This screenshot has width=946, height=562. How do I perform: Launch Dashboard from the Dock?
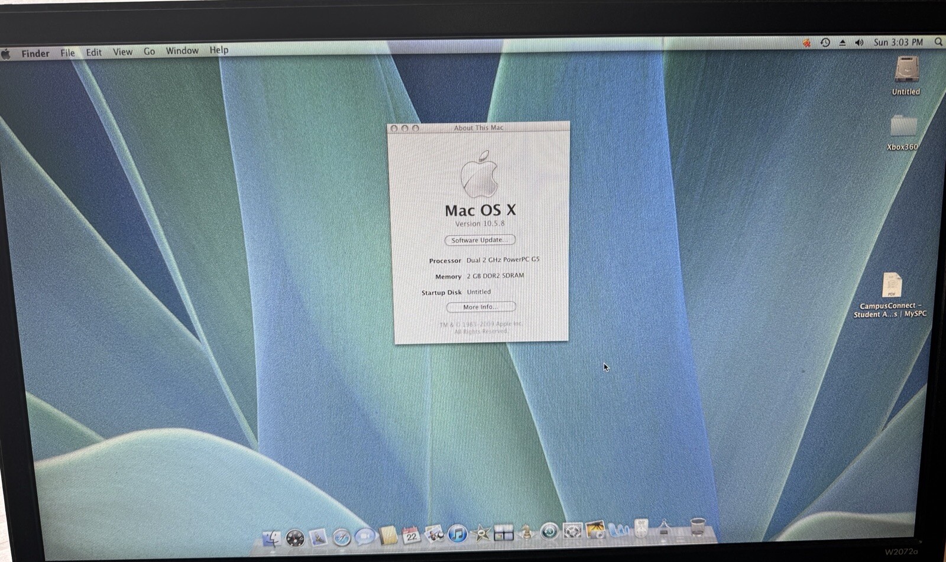pyautogui.click(x=295, y=537)
